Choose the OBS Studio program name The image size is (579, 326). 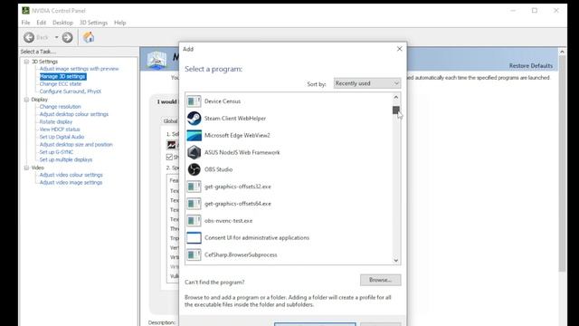218,169
